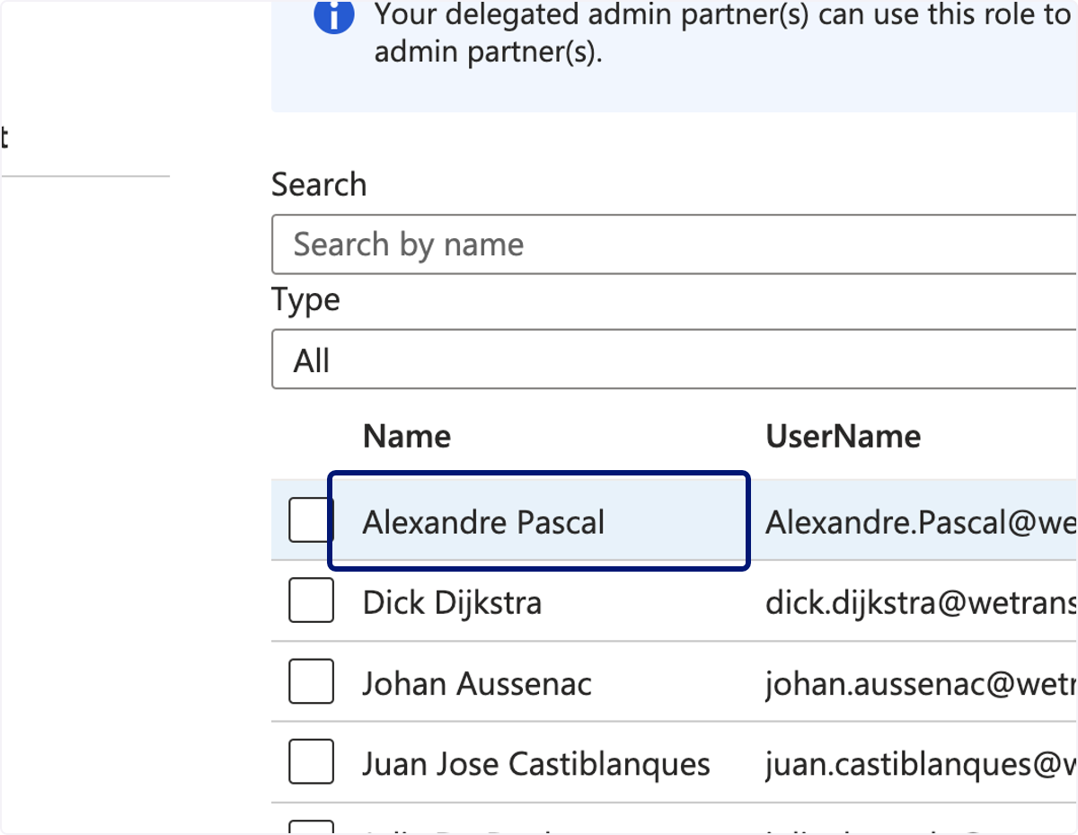Sort by the Name column header
This screenshot has height=835, width=1078.
[407, 437]
